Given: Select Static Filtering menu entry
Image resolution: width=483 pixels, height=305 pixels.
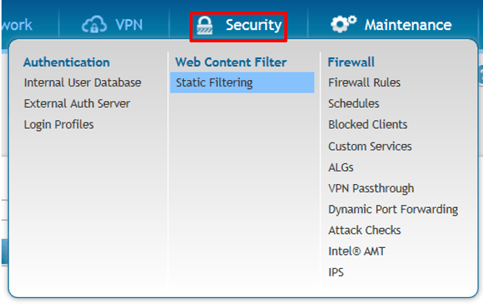Looking at the screenshot, I should 242,82.
